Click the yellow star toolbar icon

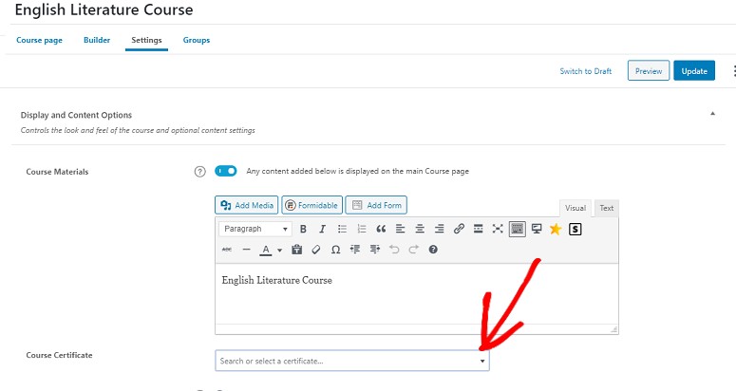point(556,229)
